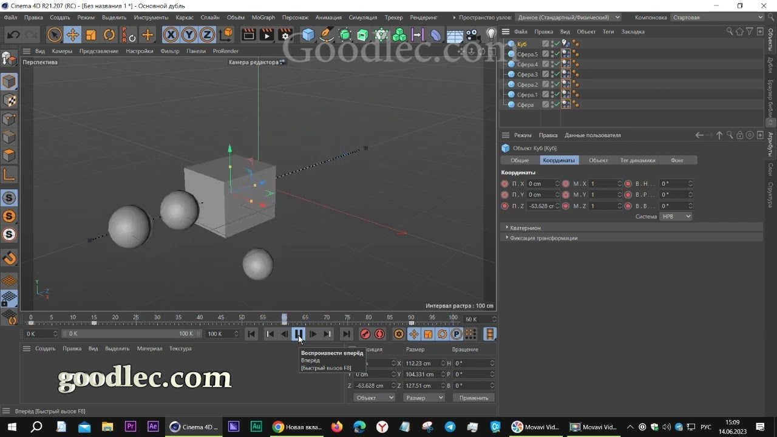Activate the Rotate tool in top toolbar
The height and width of the screenshot is (437, 777).
[109, 35]
